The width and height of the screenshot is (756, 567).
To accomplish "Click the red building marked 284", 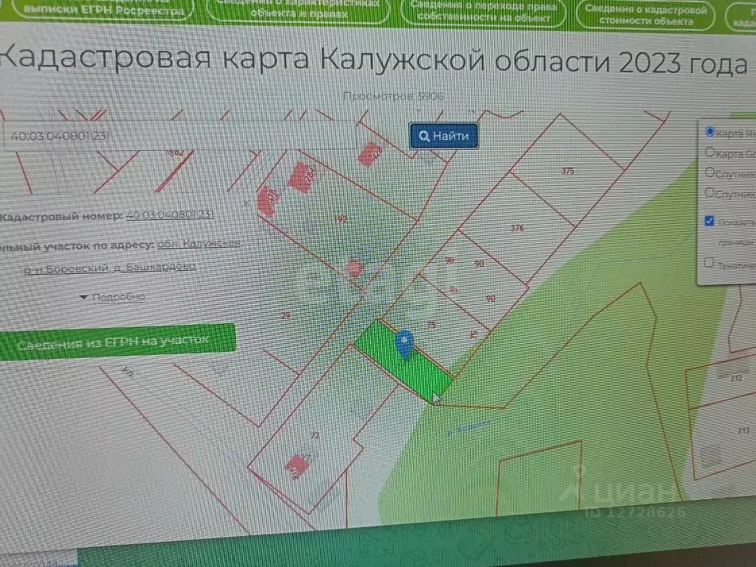I will (x=301, y=177).
